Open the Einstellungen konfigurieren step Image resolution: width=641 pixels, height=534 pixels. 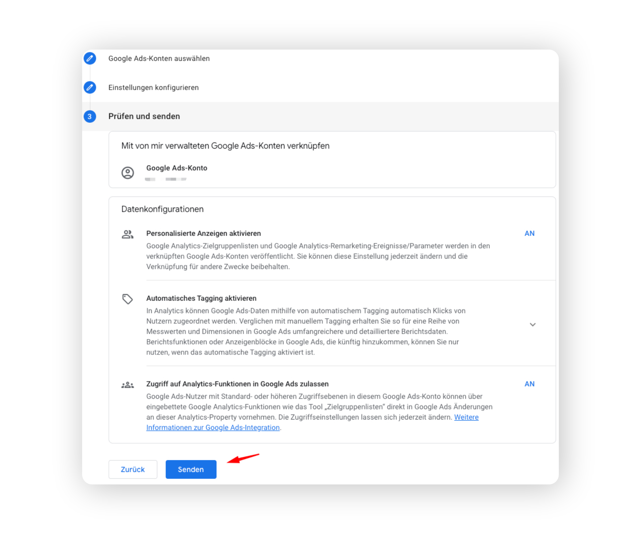coord(153,87)
